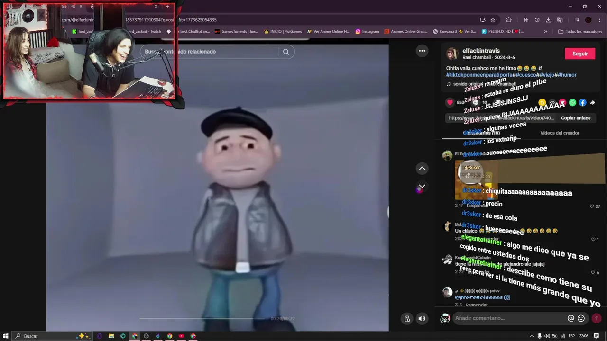This screenshot has height=341, width=607.
Task: Open the elfackintravis profile name
Action: [x=481, y=51]
